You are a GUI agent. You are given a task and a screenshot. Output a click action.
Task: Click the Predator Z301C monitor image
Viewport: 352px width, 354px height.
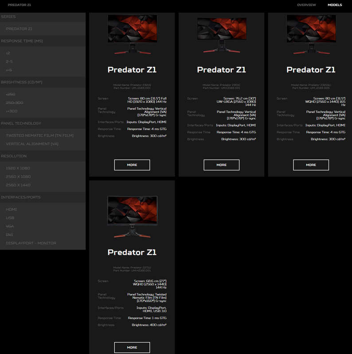pyautogui.click(x=222, y=35)
